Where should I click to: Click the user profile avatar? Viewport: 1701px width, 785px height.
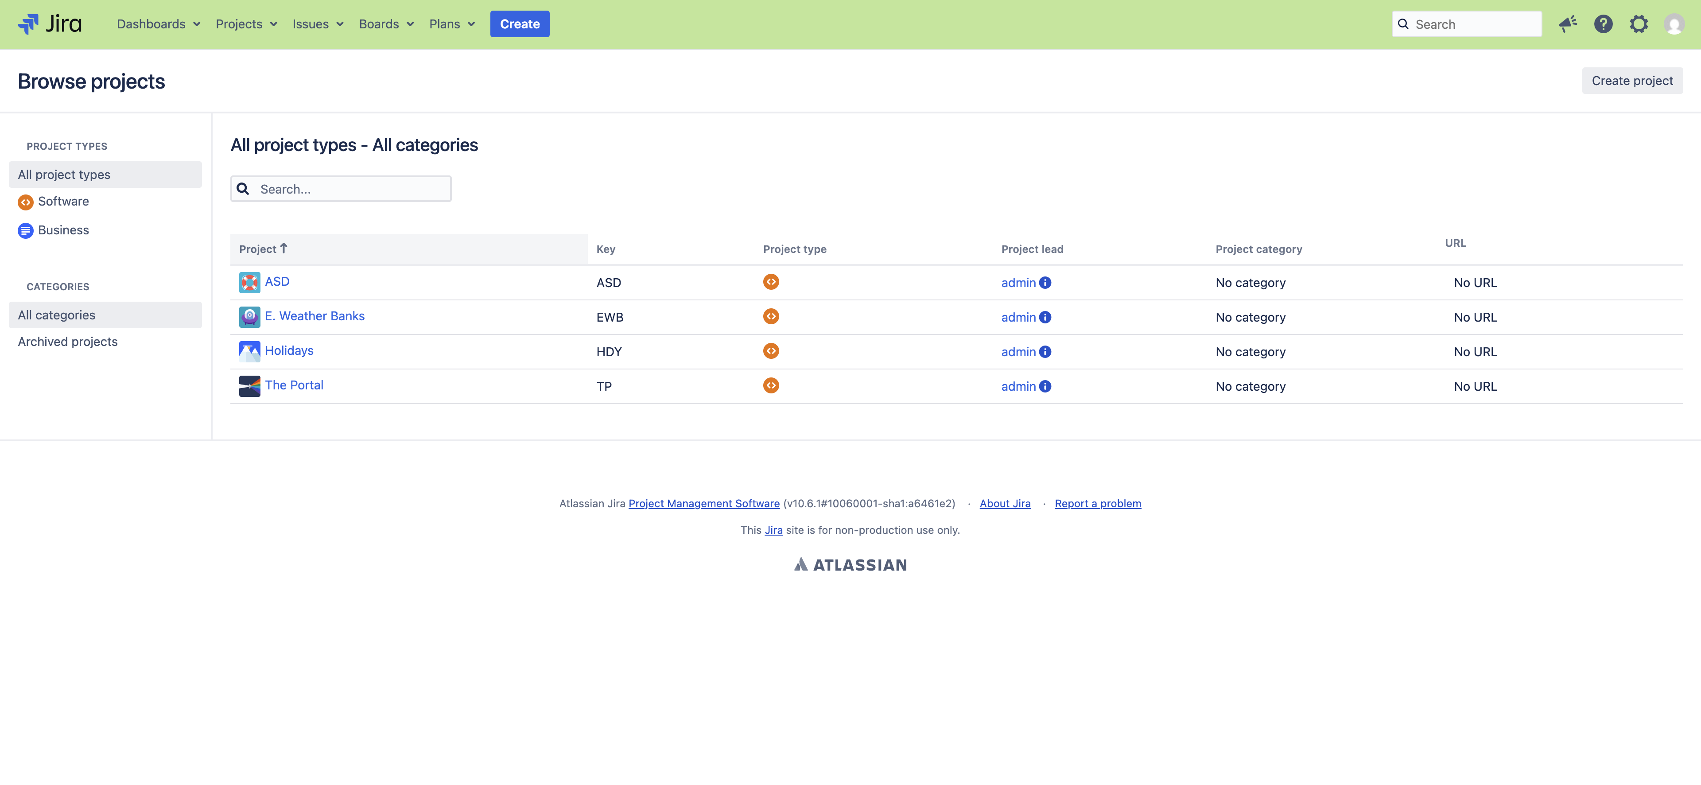pos(1675,24)
